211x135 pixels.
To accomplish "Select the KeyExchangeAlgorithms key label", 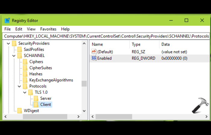I will [51, 80].
